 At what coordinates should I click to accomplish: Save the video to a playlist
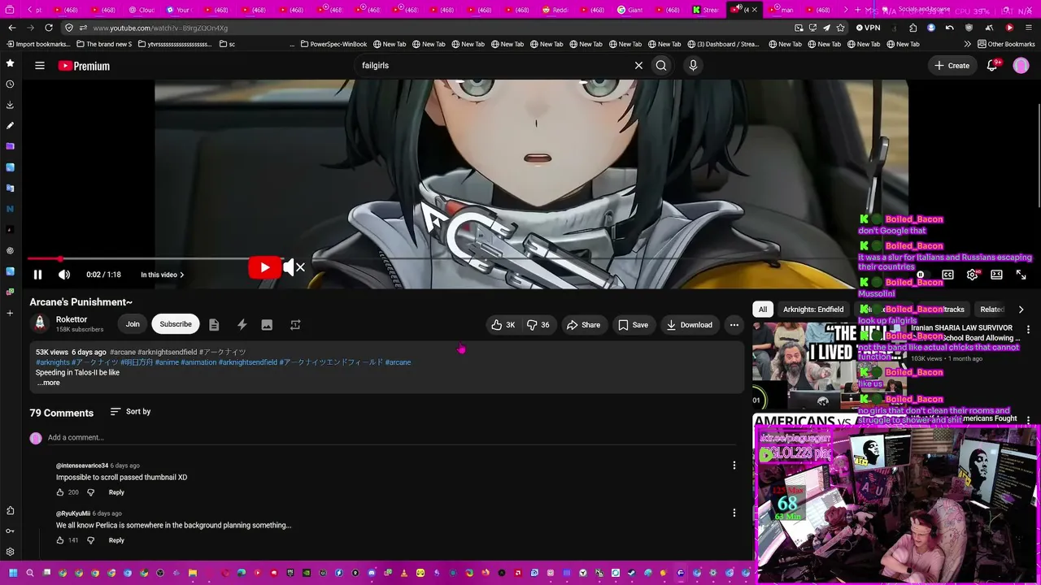pos(633,325)
